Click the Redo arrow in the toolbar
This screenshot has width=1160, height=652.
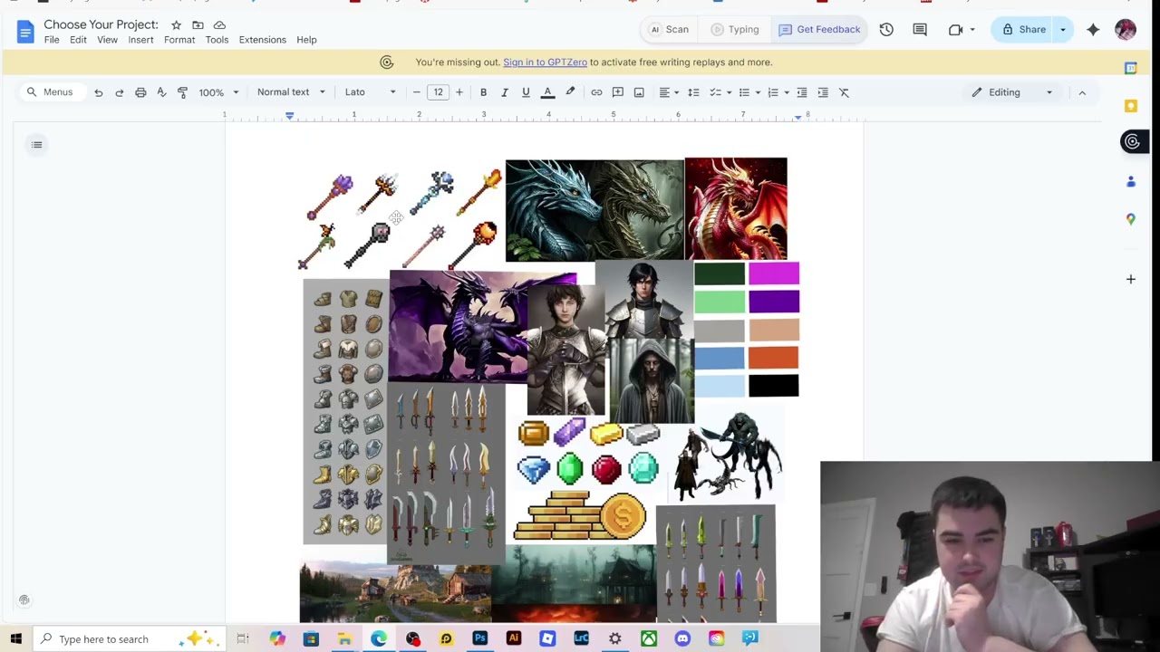click(x=119, y=92)
